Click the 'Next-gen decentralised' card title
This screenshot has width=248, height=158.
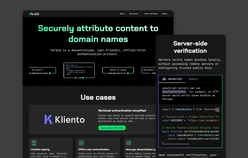coord(141,149)
